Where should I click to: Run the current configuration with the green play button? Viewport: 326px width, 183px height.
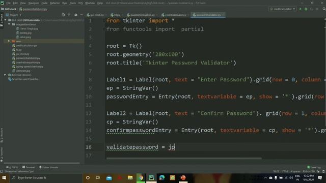tap(300, 9)
